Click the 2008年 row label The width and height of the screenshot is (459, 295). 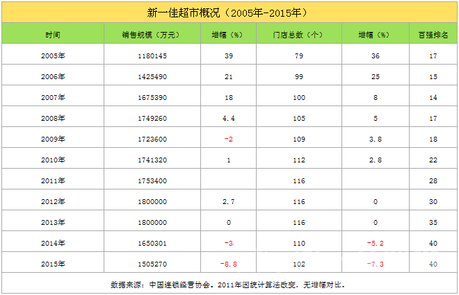tap(53, 118)
